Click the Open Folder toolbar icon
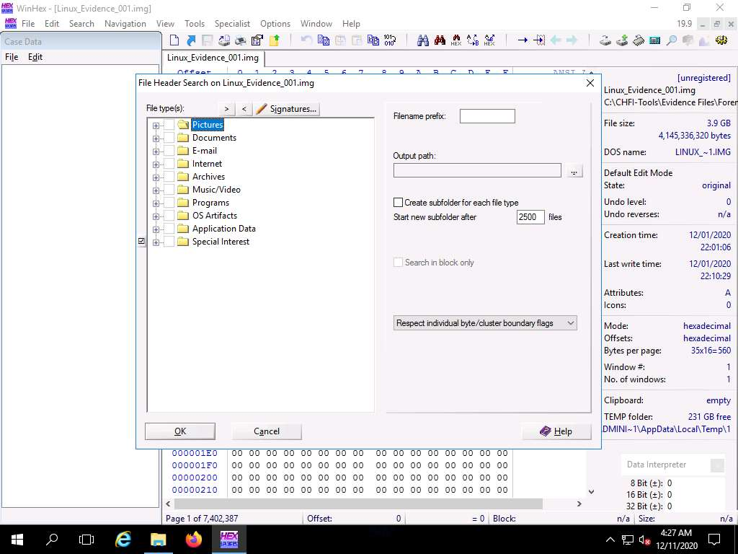The width and height of the screenshot is (738, 554). click(275, 40)
